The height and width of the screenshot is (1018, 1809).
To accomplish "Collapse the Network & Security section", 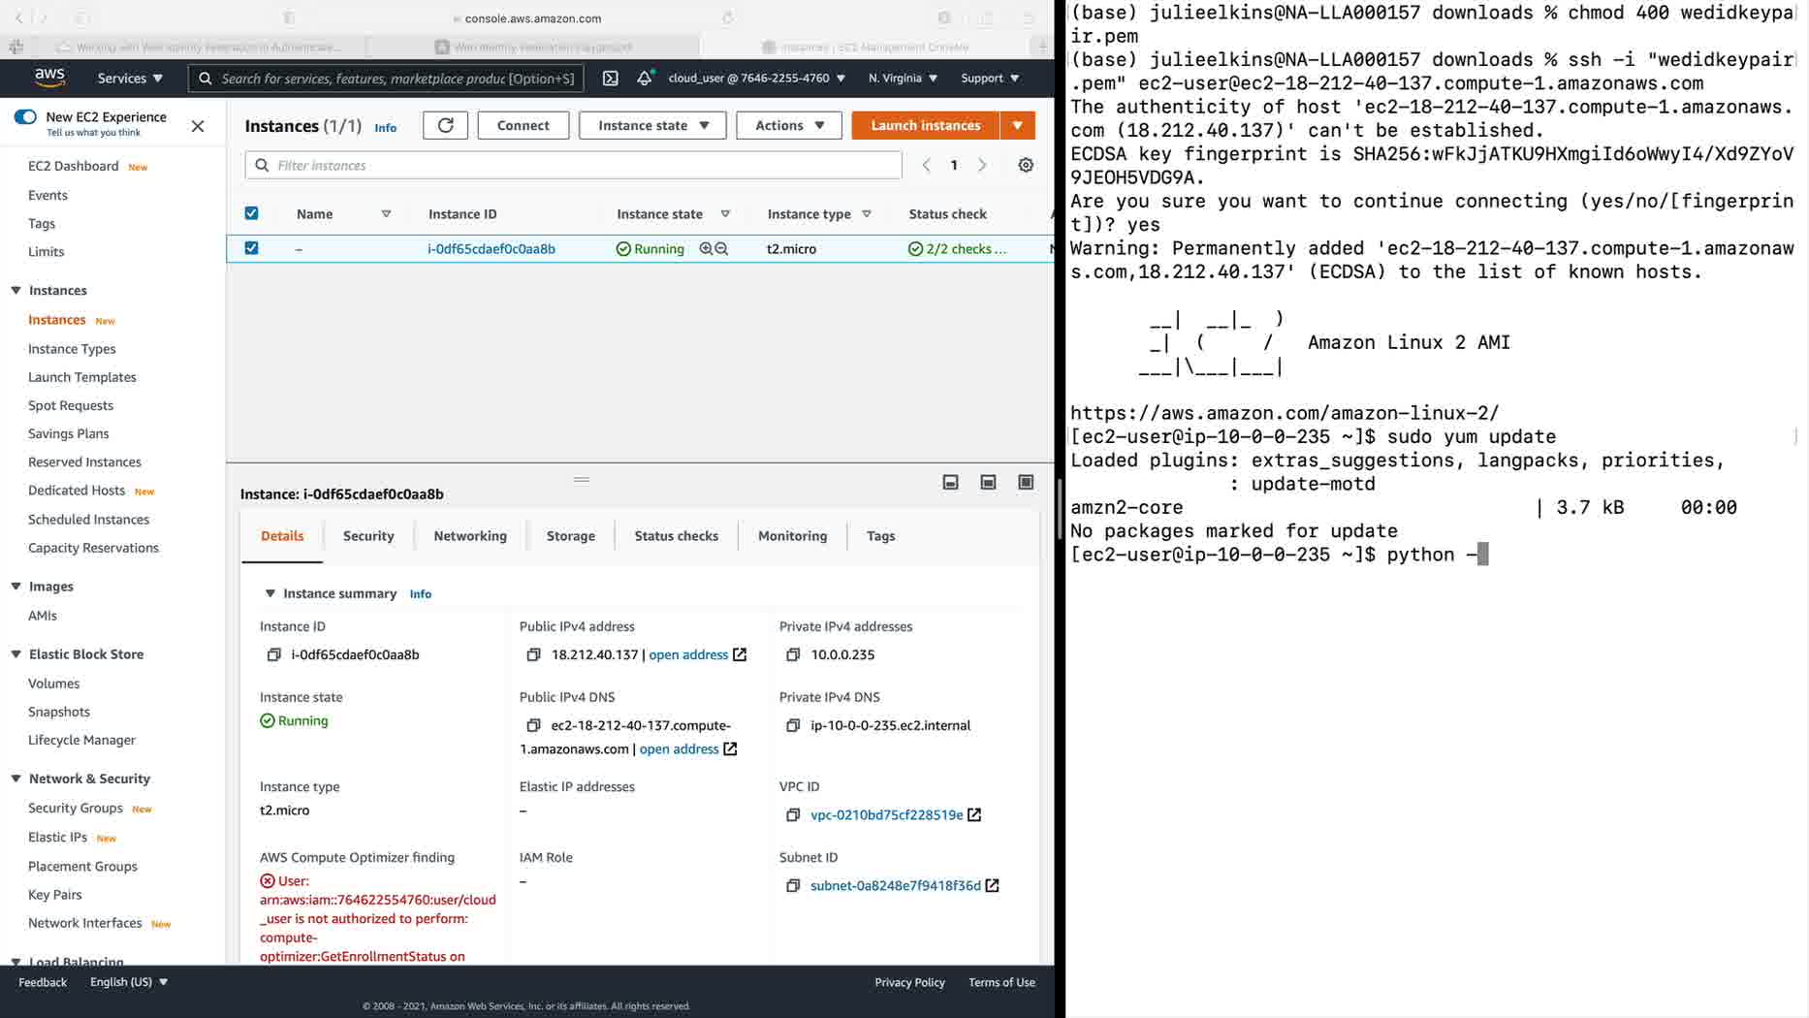I will [16, 779].
